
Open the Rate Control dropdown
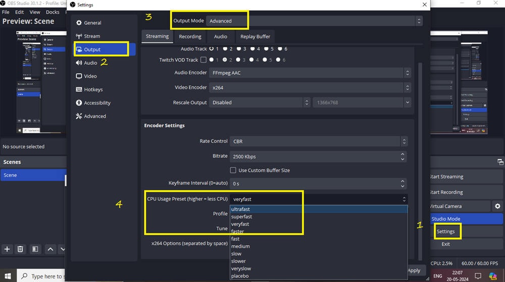coord(318,142)
